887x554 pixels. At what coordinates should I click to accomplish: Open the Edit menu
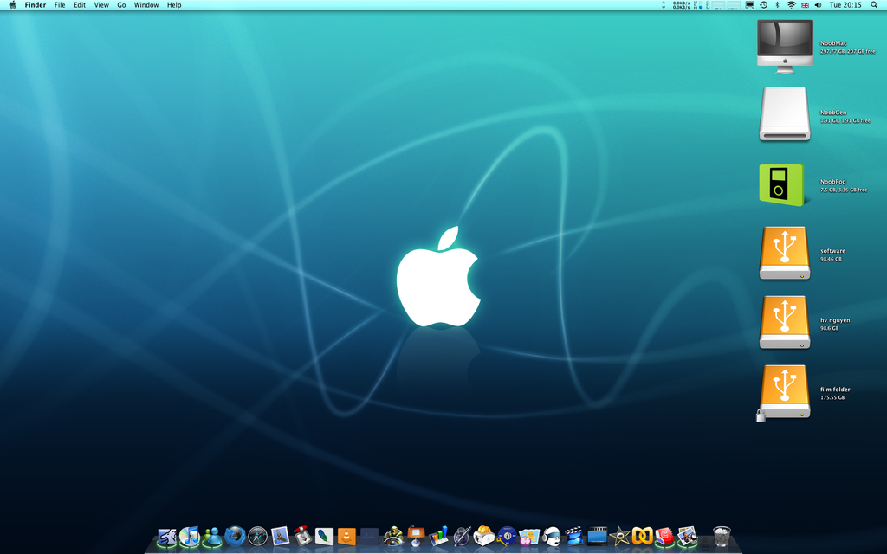click(x=80, y=5)
